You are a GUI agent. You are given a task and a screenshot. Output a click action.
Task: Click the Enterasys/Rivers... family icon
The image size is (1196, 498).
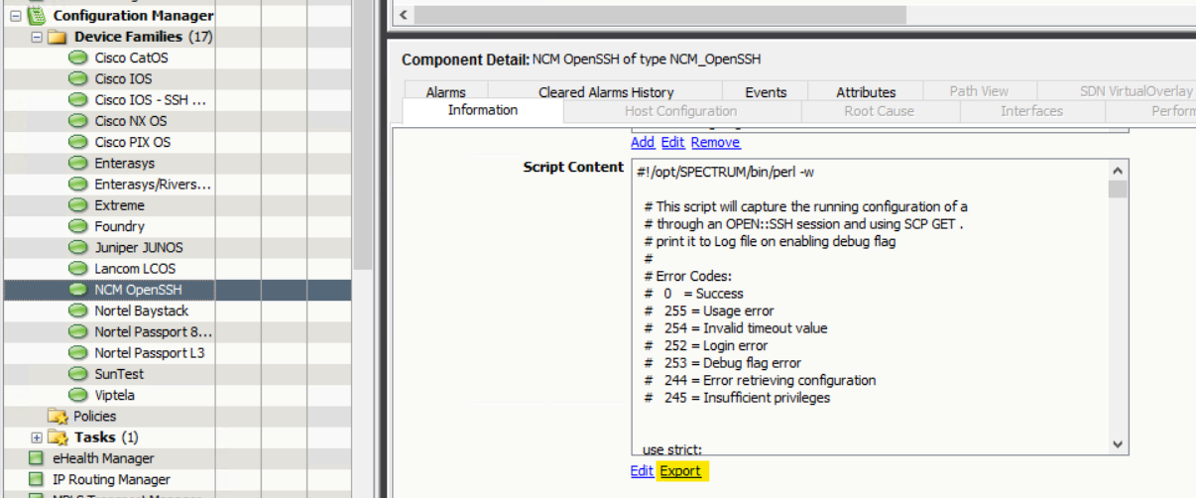click(77, 185)
